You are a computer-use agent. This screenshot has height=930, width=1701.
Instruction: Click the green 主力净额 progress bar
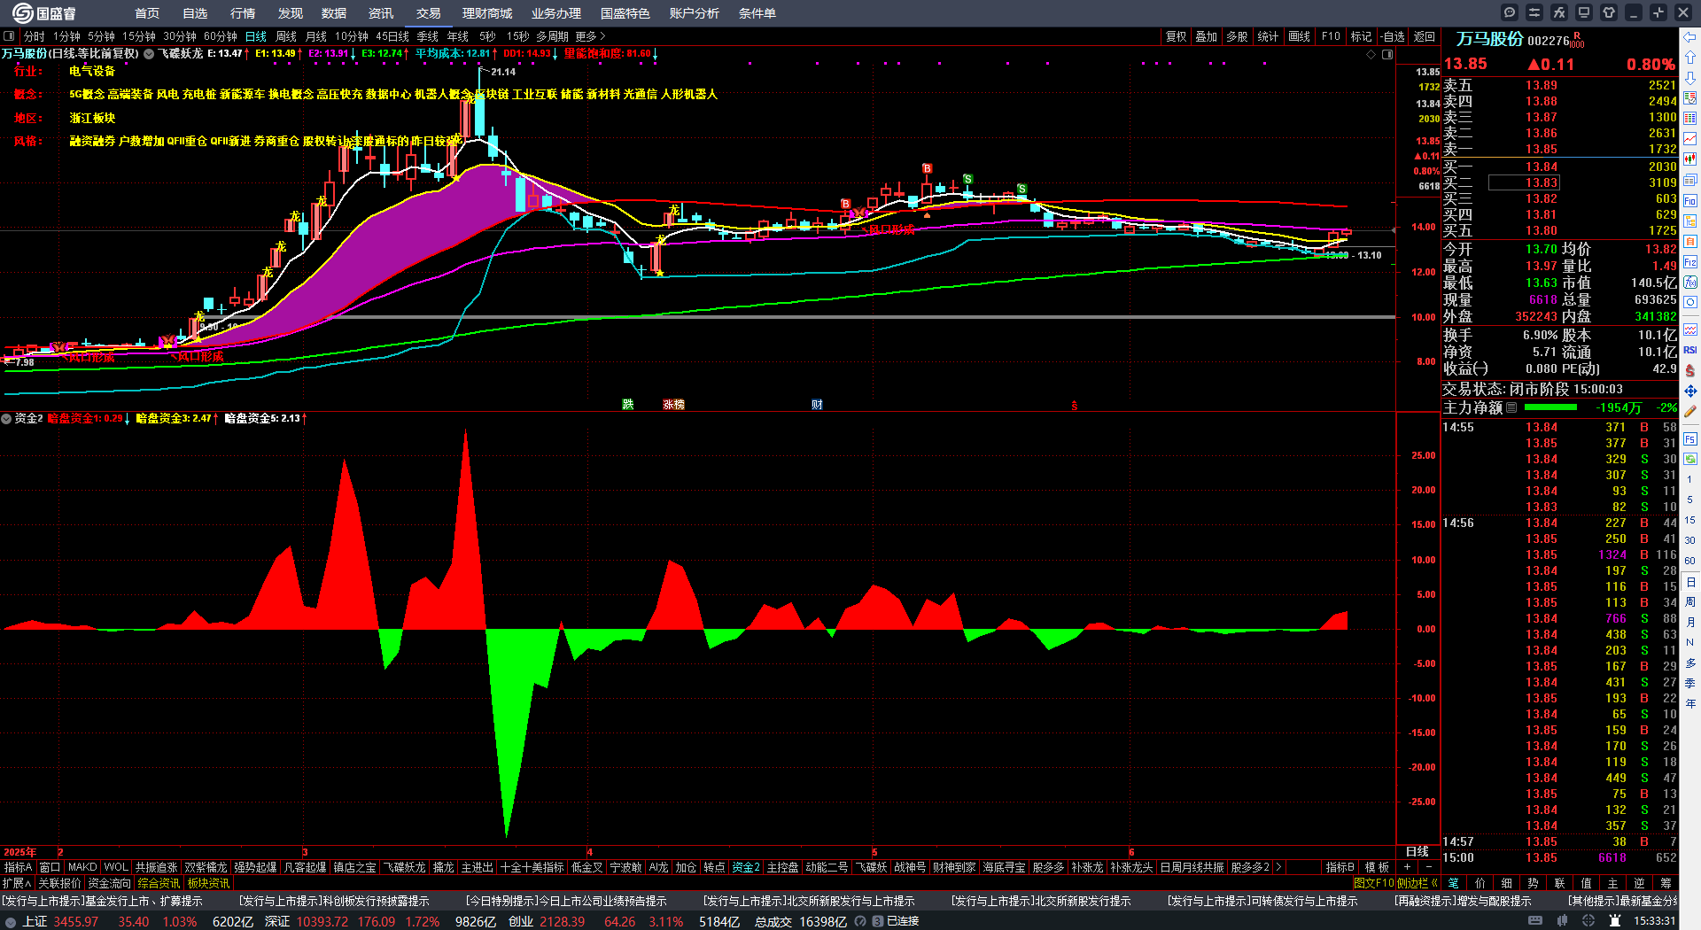pyautogui.click(x=1550, y=407)
